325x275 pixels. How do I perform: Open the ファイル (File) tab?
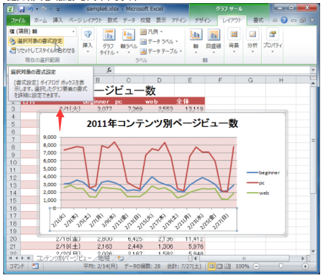pyautogui.click(x=18, y=20)
